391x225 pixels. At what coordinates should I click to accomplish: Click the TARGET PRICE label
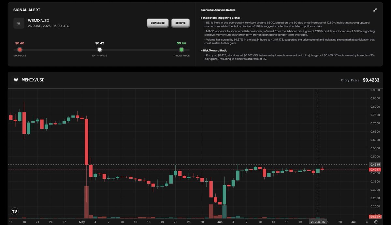click(x=181, y=56)
